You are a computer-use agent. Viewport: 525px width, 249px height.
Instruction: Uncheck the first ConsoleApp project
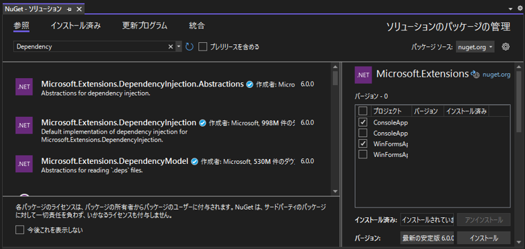click(x=363, y=122)
